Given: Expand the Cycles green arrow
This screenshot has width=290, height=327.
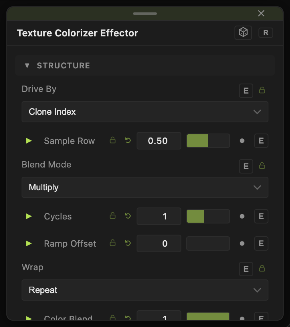Looking at the screenshot, I should tap(29, 216).
